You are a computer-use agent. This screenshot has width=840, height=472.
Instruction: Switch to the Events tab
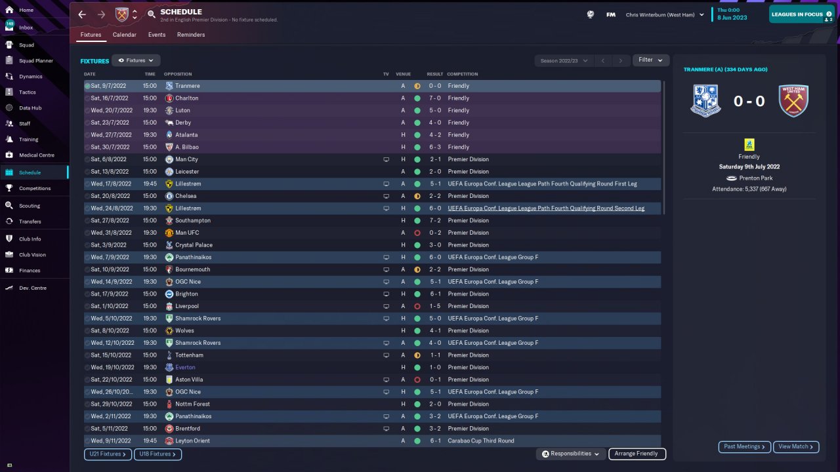(x=157, y=35)
